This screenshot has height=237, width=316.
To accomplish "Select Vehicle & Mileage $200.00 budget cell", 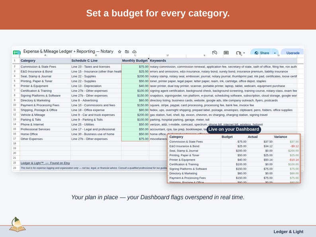I will tap(135, 115).
